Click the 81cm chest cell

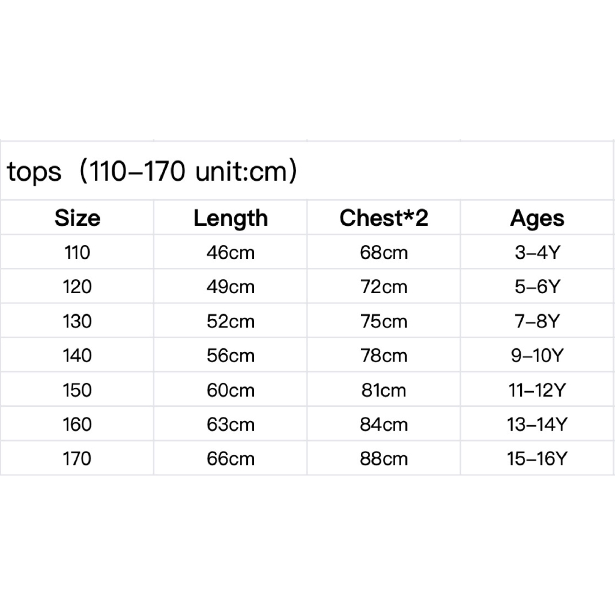click(x=384, y=391)
